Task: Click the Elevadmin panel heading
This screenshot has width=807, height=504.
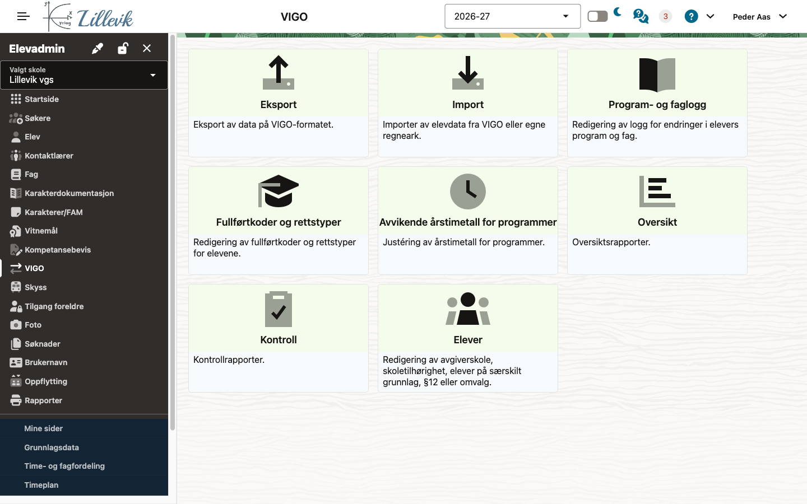Action: click(37, 49)
